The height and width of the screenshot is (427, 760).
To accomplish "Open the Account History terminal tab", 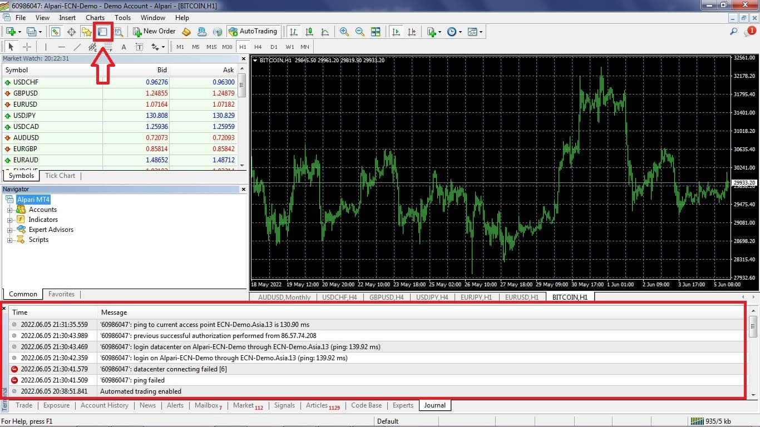I will pos(105,405).
